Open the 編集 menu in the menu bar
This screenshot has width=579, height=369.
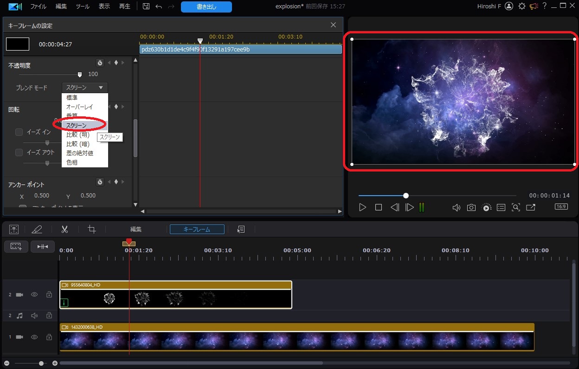pyautogui.click(x=61, y=6)
